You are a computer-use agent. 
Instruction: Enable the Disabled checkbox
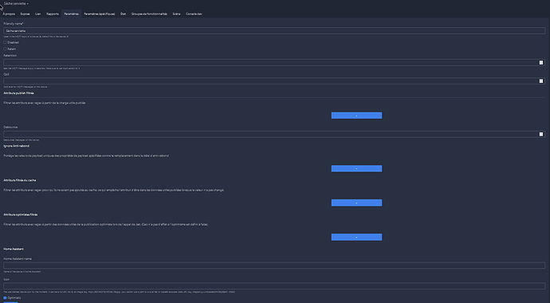5,42
